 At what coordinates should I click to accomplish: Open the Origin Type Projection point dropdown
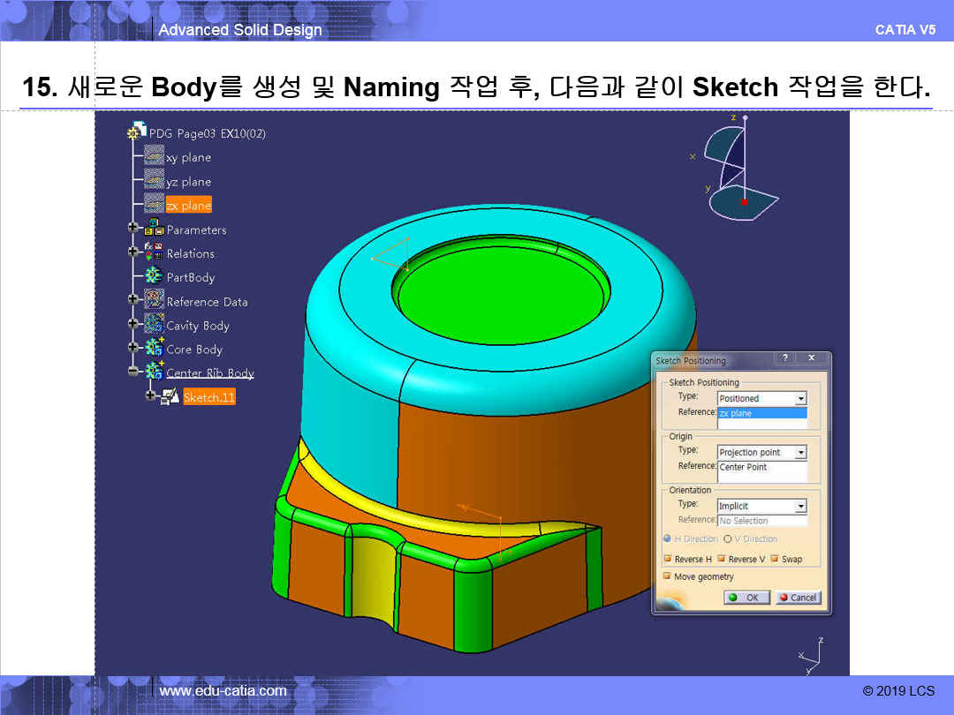coord(799,453)
